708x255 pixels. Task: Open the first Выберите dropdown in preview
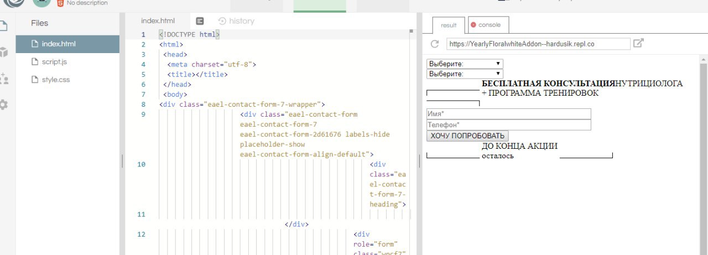point(465,64)
